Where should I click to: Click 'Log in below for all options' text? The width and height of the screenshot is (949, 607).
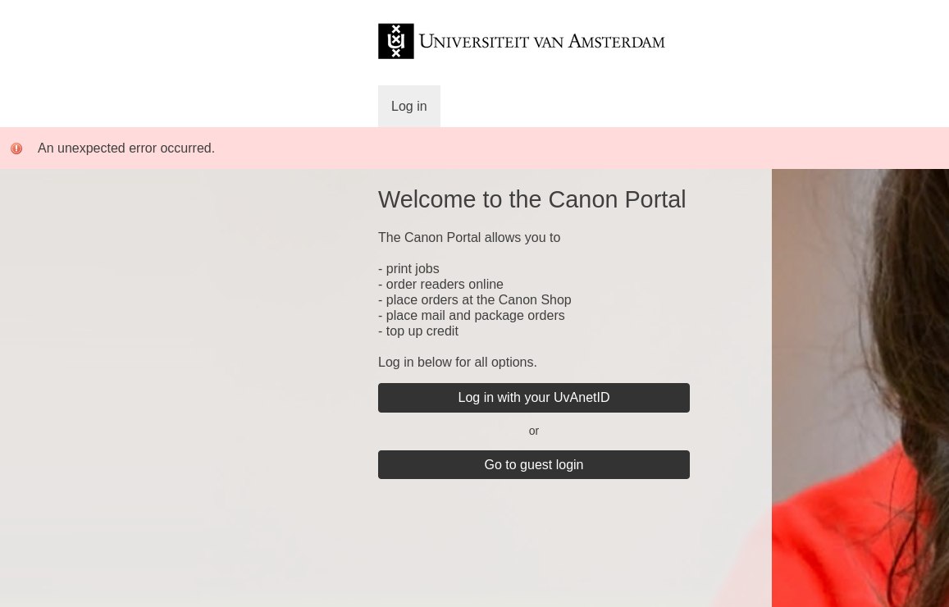(457, 363)
